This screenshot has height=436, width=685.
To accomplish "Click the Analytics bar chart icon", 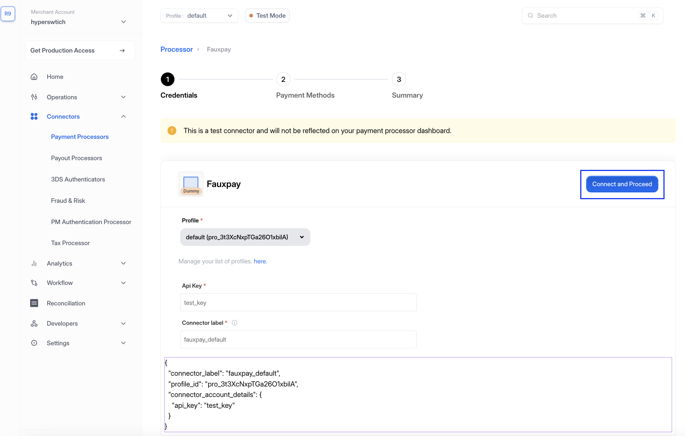I will 34,263.
